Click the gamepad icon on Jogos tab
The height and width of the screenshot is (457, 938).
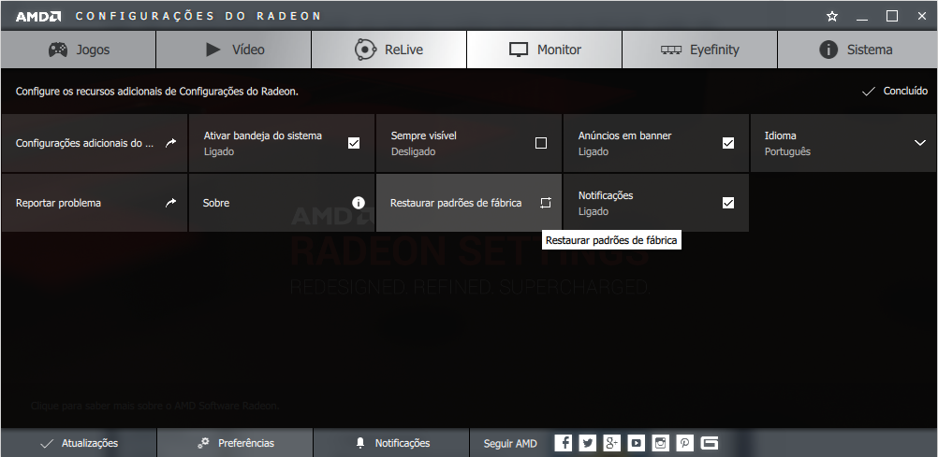click(x=58, y=50)
